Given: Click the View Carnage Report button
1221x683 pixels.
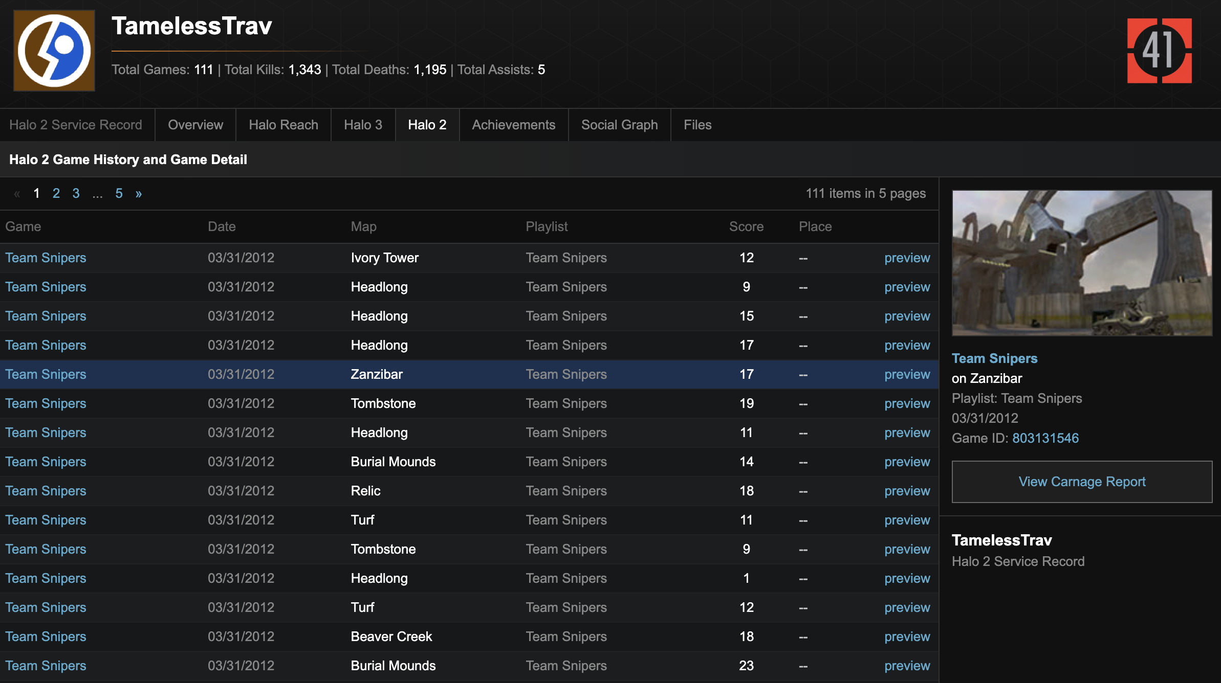Looking at the screenshot, I should (x=1081, y=481).
